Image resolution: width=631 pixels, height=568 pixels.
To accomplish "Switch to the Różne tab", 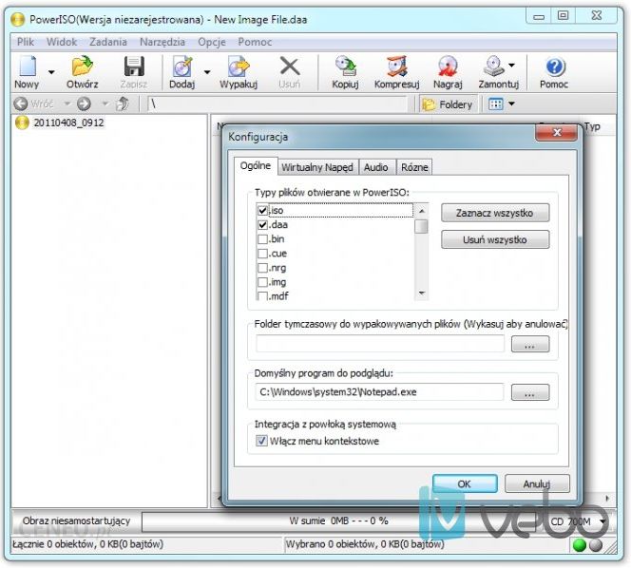I will [414, 167].
